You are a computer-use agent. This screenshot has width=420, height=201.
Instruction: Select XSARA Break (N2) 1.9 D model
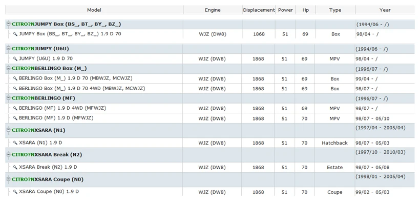48,167
